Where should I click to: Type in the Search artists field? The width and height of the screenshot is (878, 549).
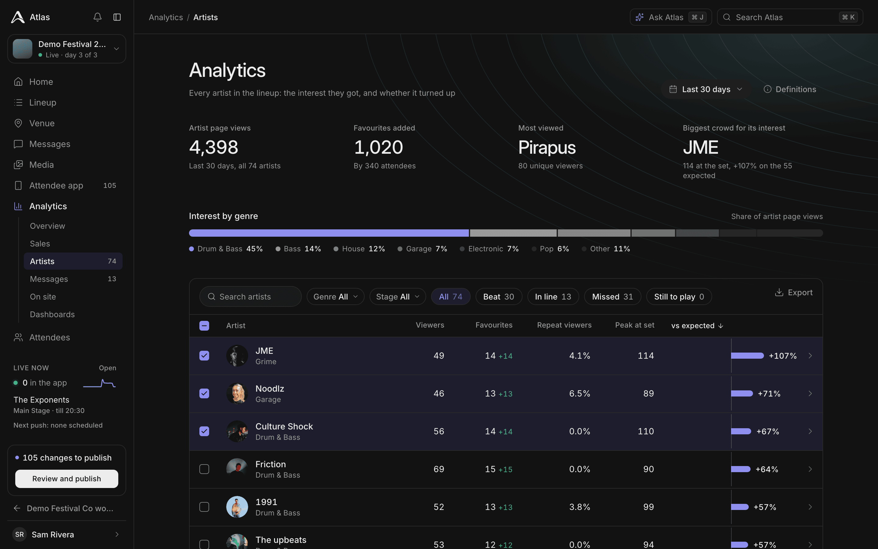pyautogui.click(x=250, y=297)
